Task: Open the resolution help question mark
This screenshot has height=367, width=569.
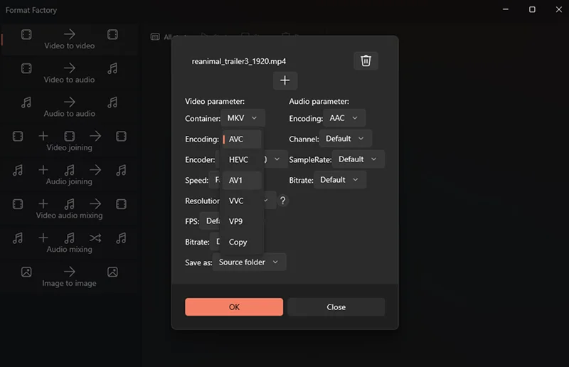Action: point(282,201)
